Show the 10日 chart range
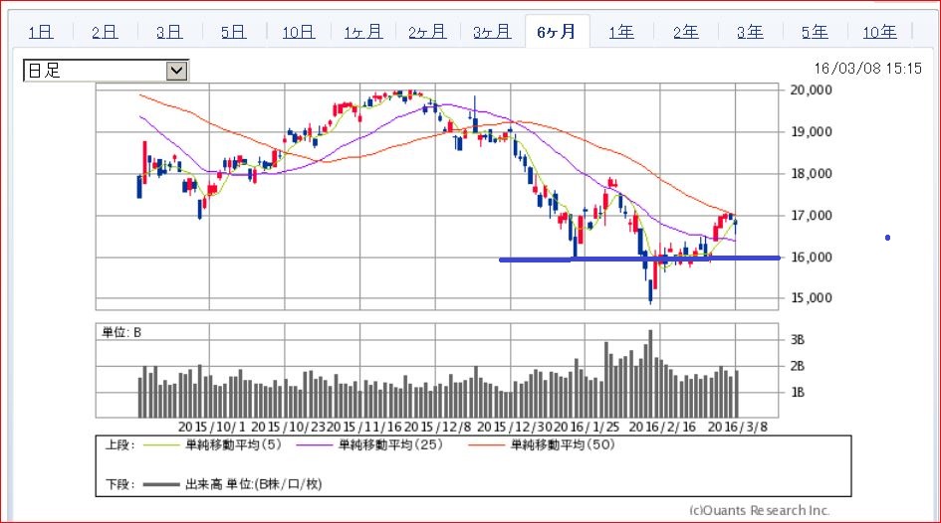The height and width of the screenshot is (523, 941). point(298,32)
